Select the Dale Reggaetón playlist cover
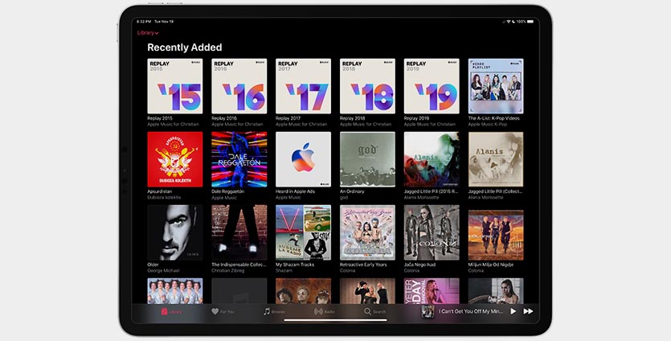Image resolution: width=671 pixels, height=341 pixels. [x=239, y=159]
